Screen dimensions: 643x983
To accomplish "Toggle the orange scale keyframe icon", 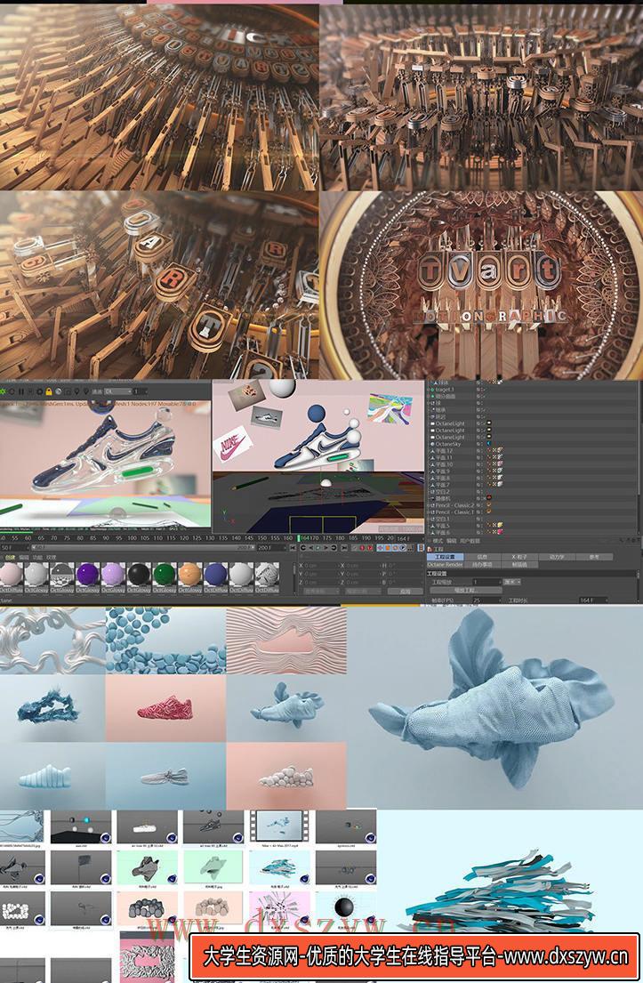I will coord(388,548).
